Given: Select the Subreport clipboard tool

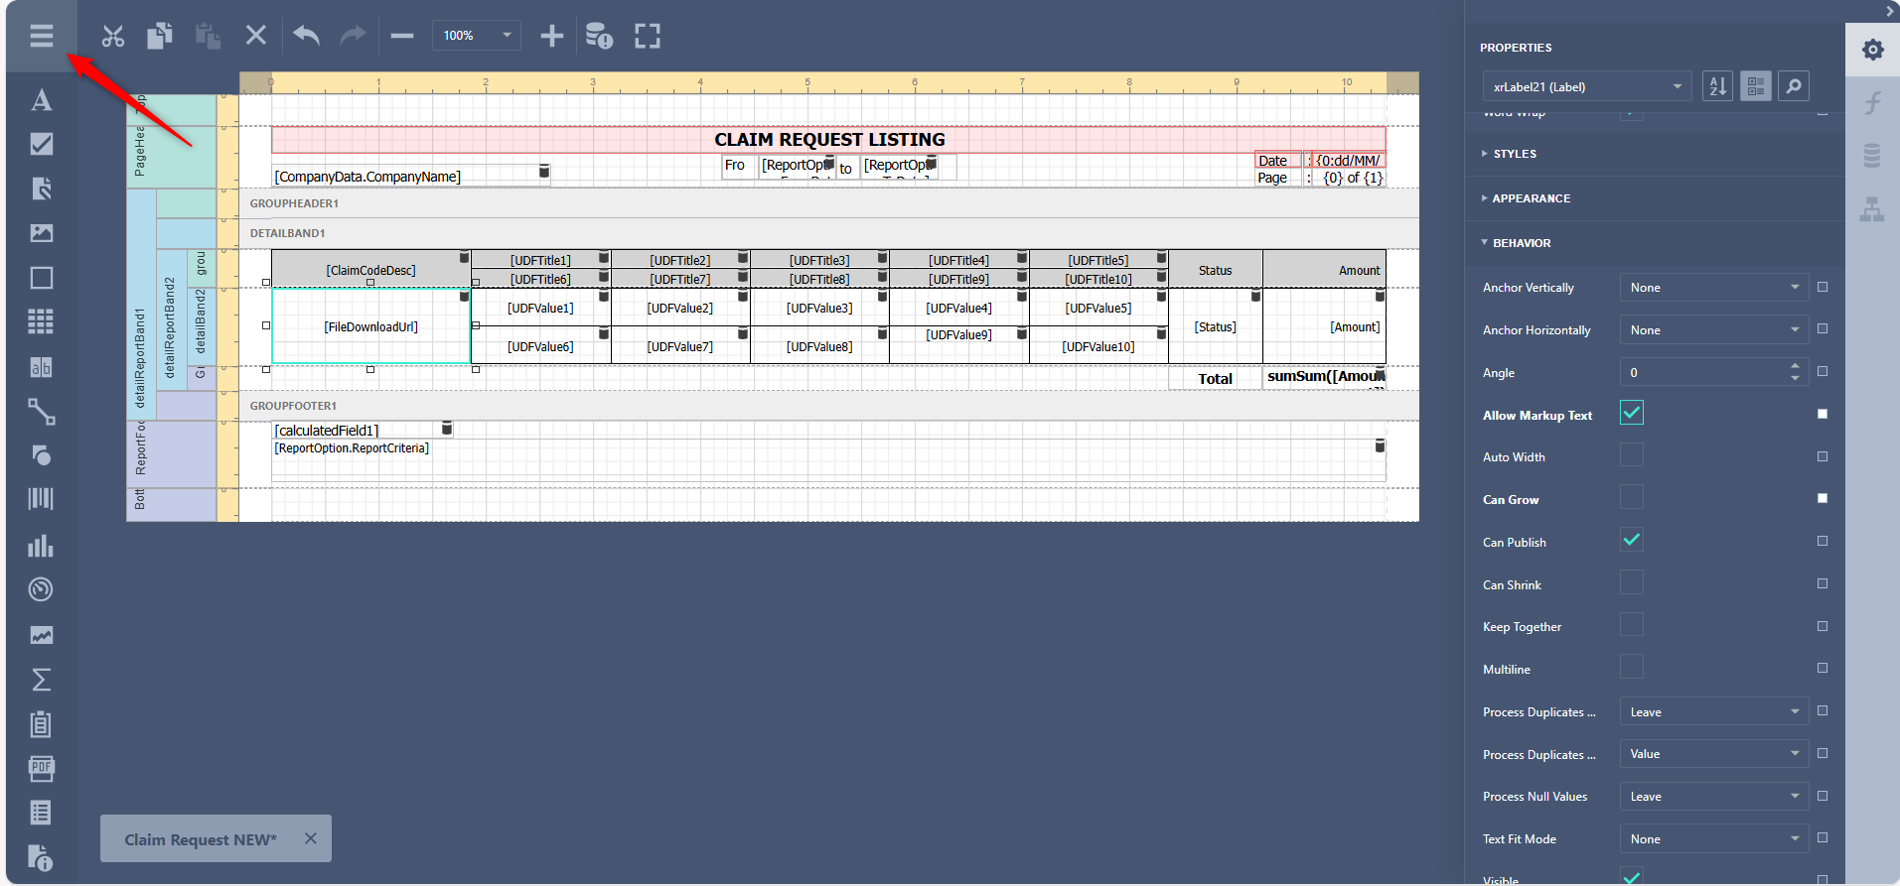Looking at the screenshot, I should [41, 724].
